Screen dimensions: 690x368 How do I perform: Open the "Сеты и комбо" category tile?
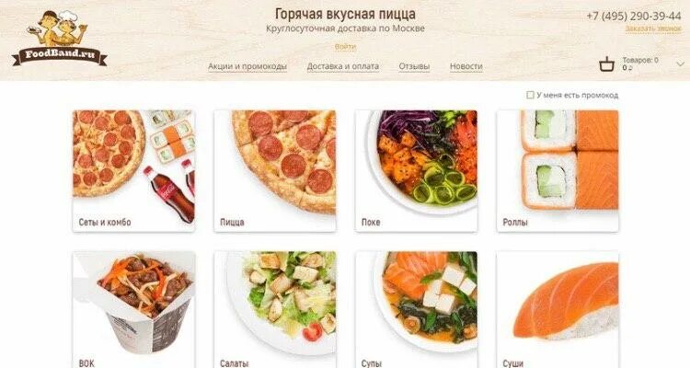[133, 171]
